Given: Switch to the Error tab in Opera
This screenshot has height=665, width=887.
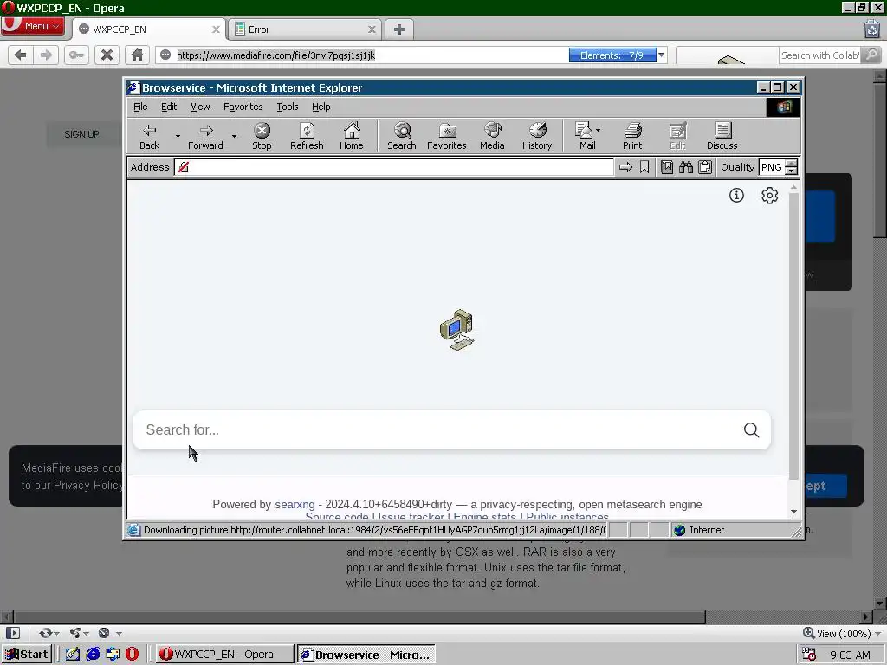Looking at the screenshot, I should [x=303, y=29].
